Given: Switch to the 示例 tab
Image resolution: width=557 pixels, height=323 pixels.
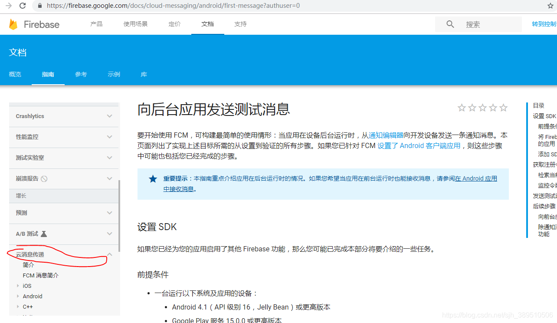Looking at the screenshot, I should pos(114,74).
